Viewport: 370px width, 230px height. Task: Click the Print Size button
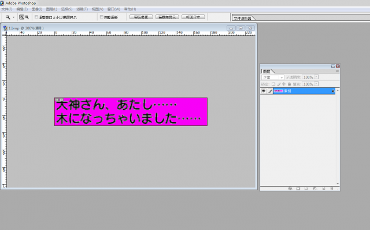coord(193,17)
